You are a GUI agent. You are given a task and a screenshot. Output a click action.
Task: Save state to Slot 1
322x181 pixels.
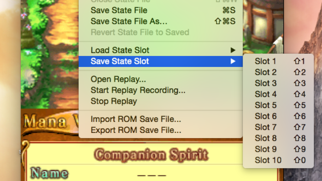(265, 61)
